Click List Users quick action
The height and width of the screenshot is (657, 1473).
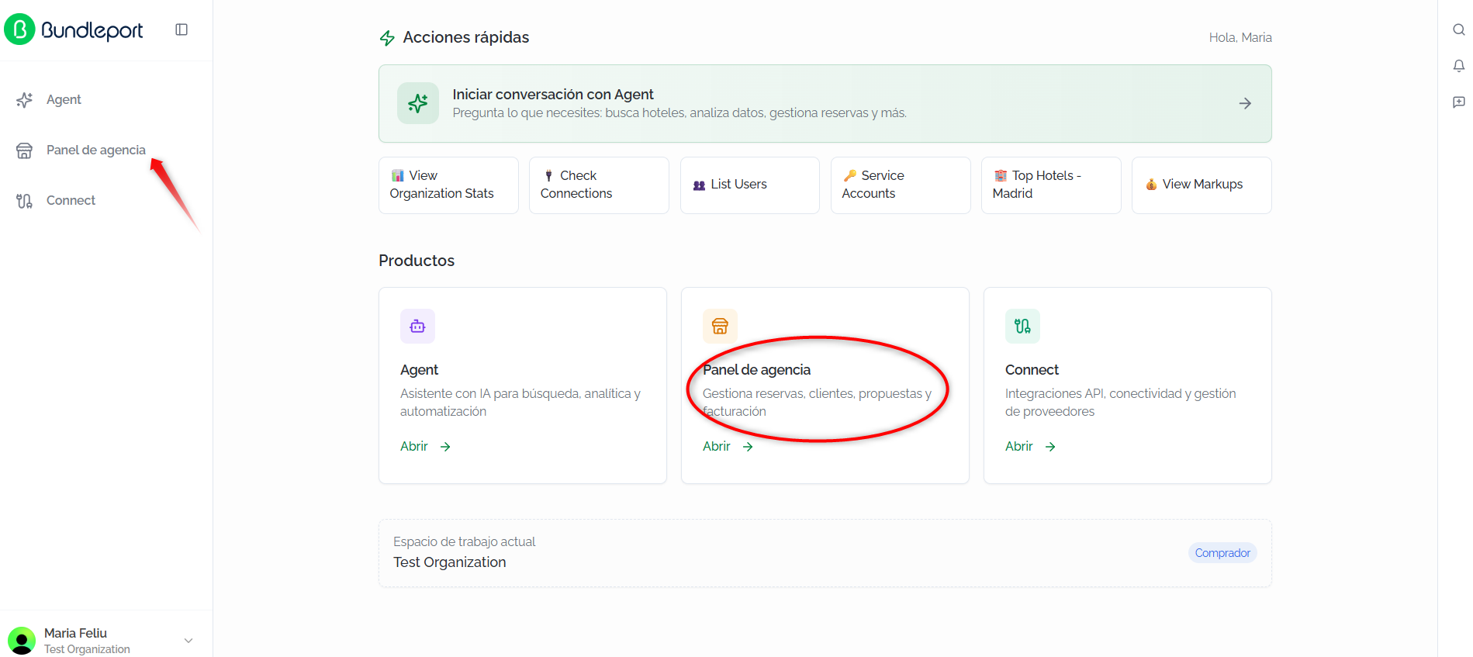[749, 185]
